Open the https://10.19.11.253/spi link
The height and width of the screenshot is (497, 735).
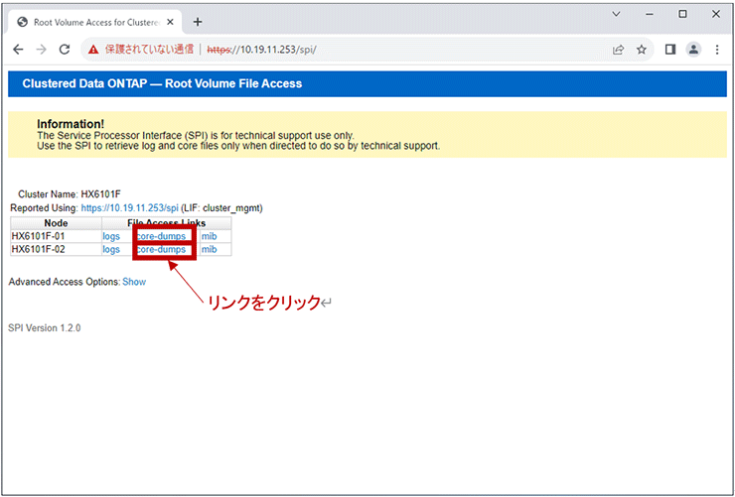130,208
